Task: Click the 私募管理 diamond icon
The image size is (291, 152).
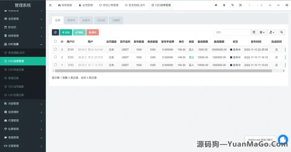Action: point(6,129)
